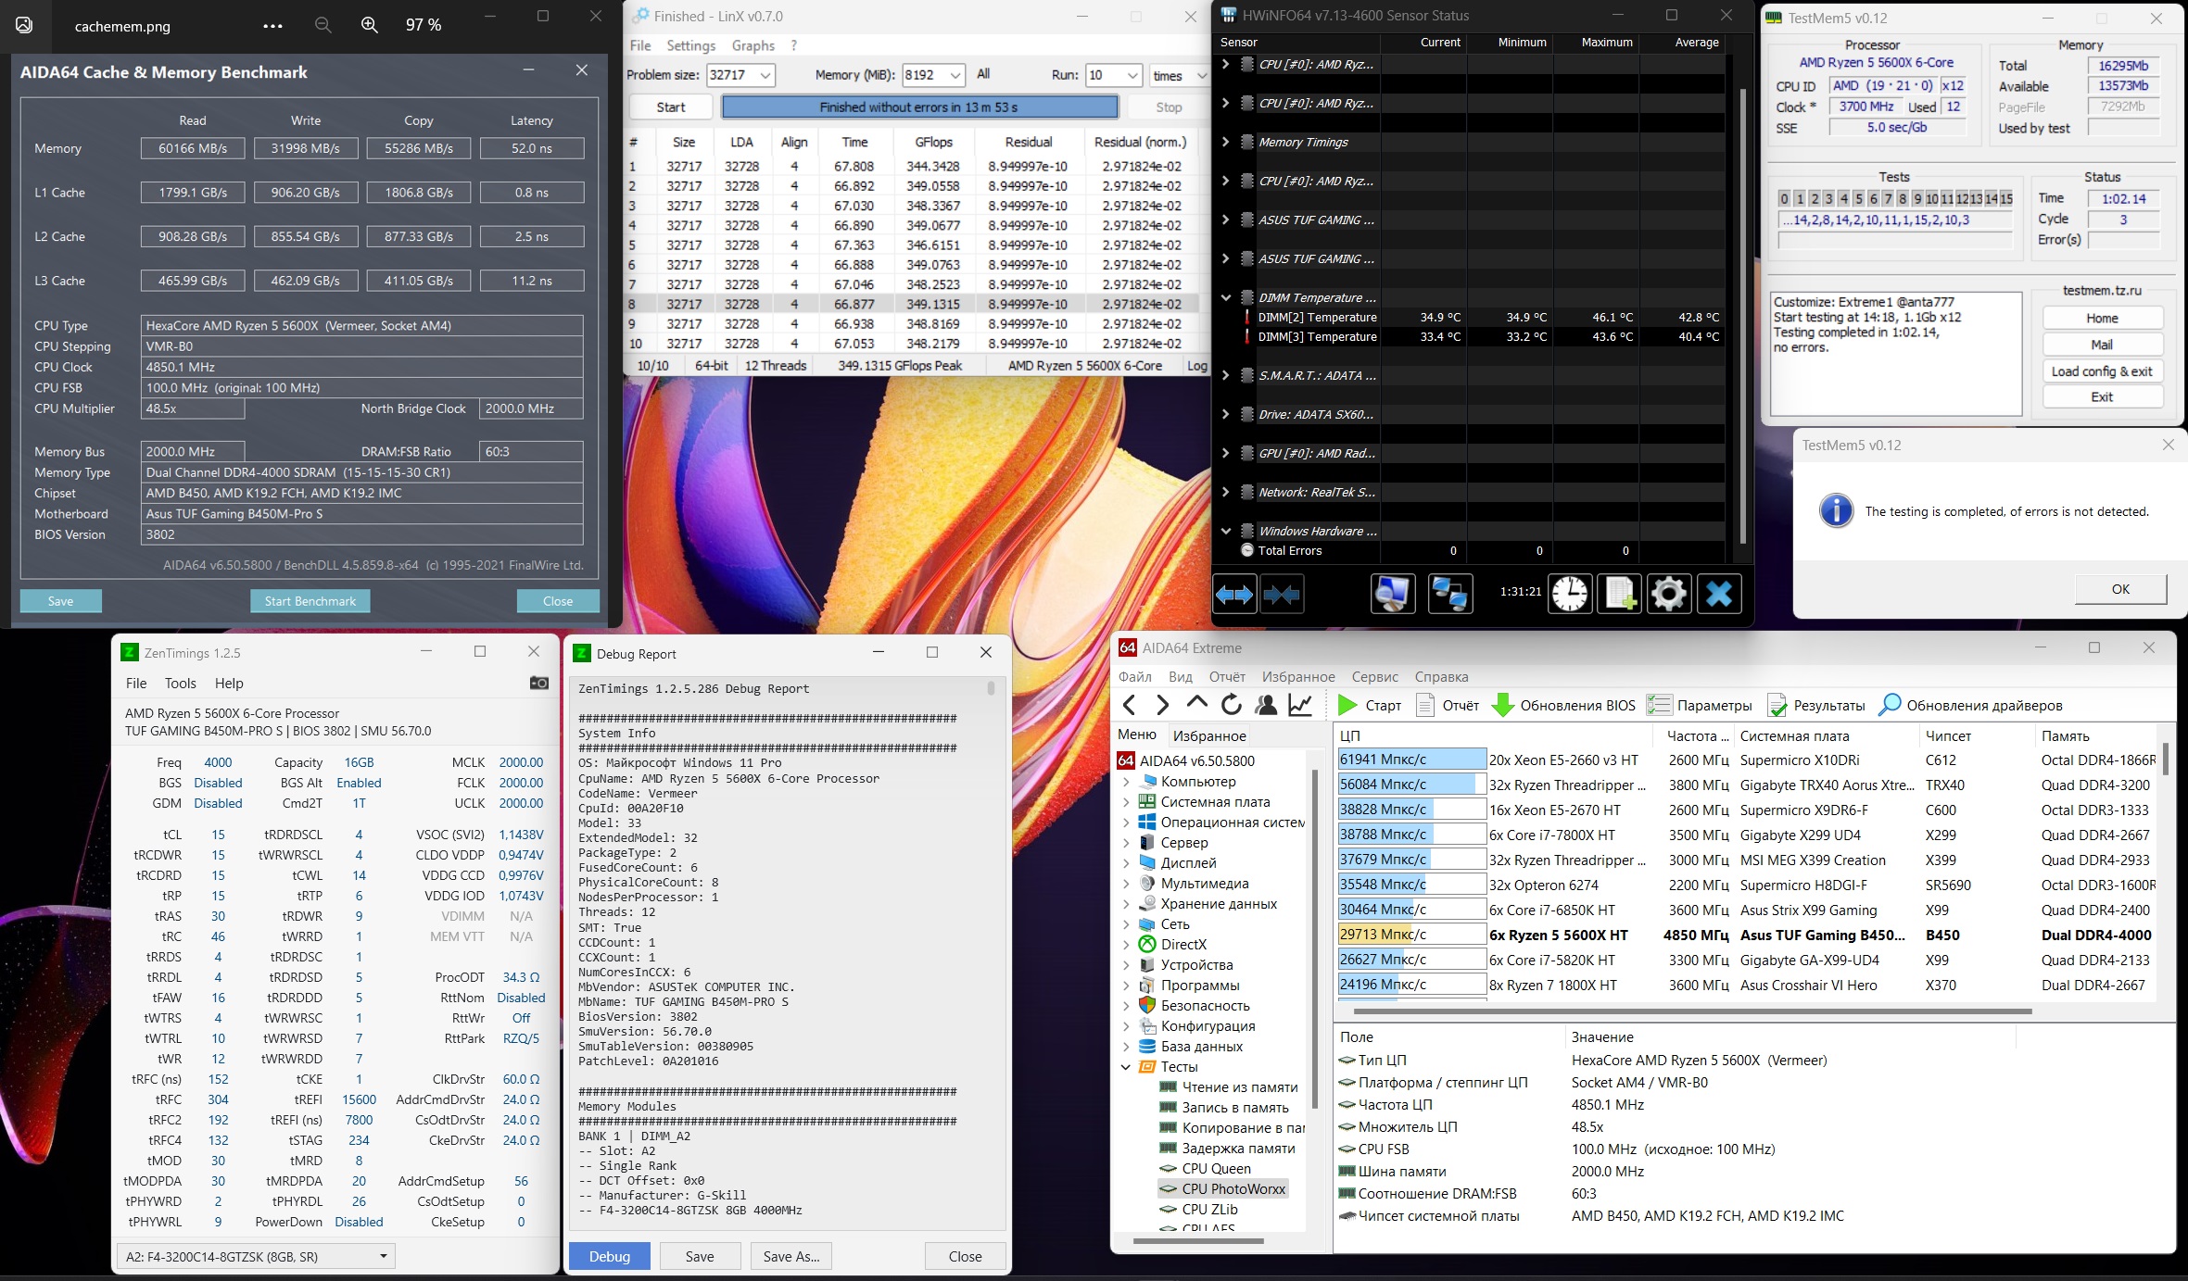Click the green Старт play icon
Screen dimensions: 2188x1281
tap(1347, 705)
